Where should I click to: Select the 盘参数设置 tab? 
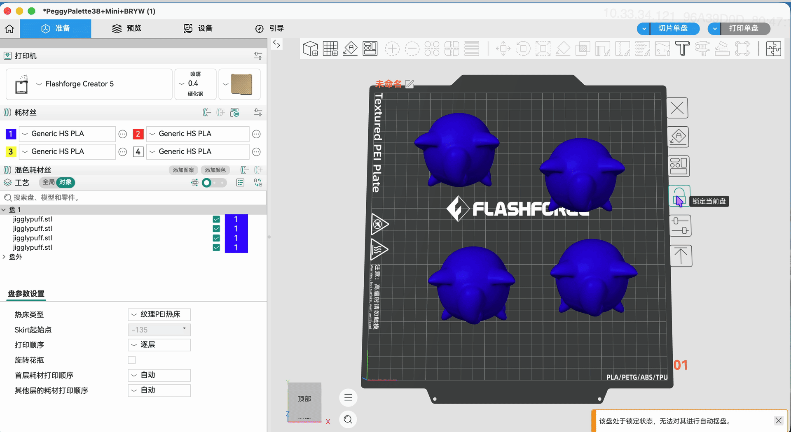[26, 294]
